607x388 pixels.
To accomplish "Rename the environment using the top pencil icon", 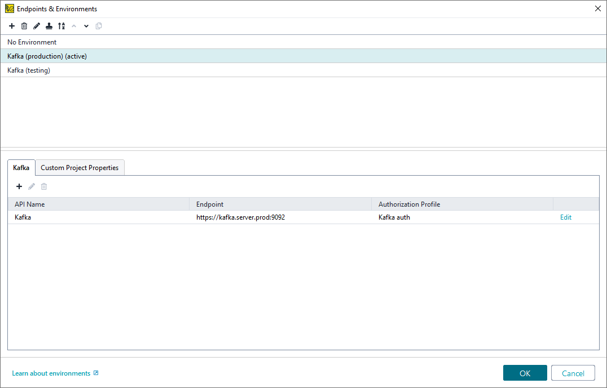I will (x=37, y=26).
